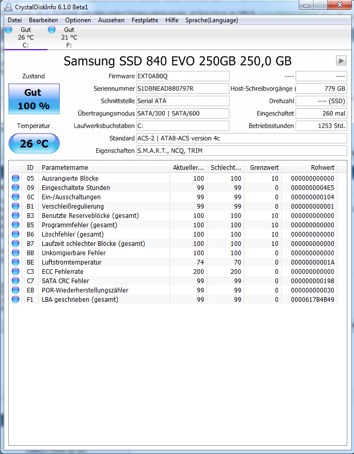Click the Firmware field EXT0AB0Q
Screen dimensions: 354x454
pyautogui.click(x=182, y=76)
